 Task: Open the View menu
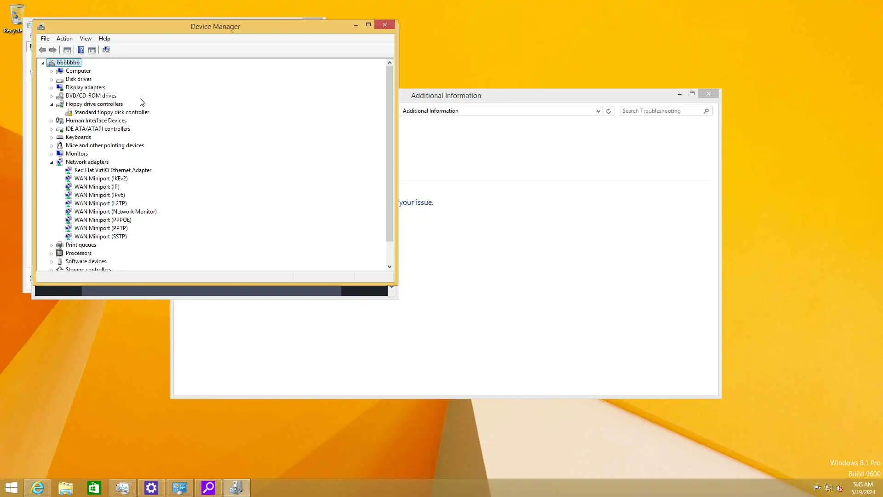point(86,39)
